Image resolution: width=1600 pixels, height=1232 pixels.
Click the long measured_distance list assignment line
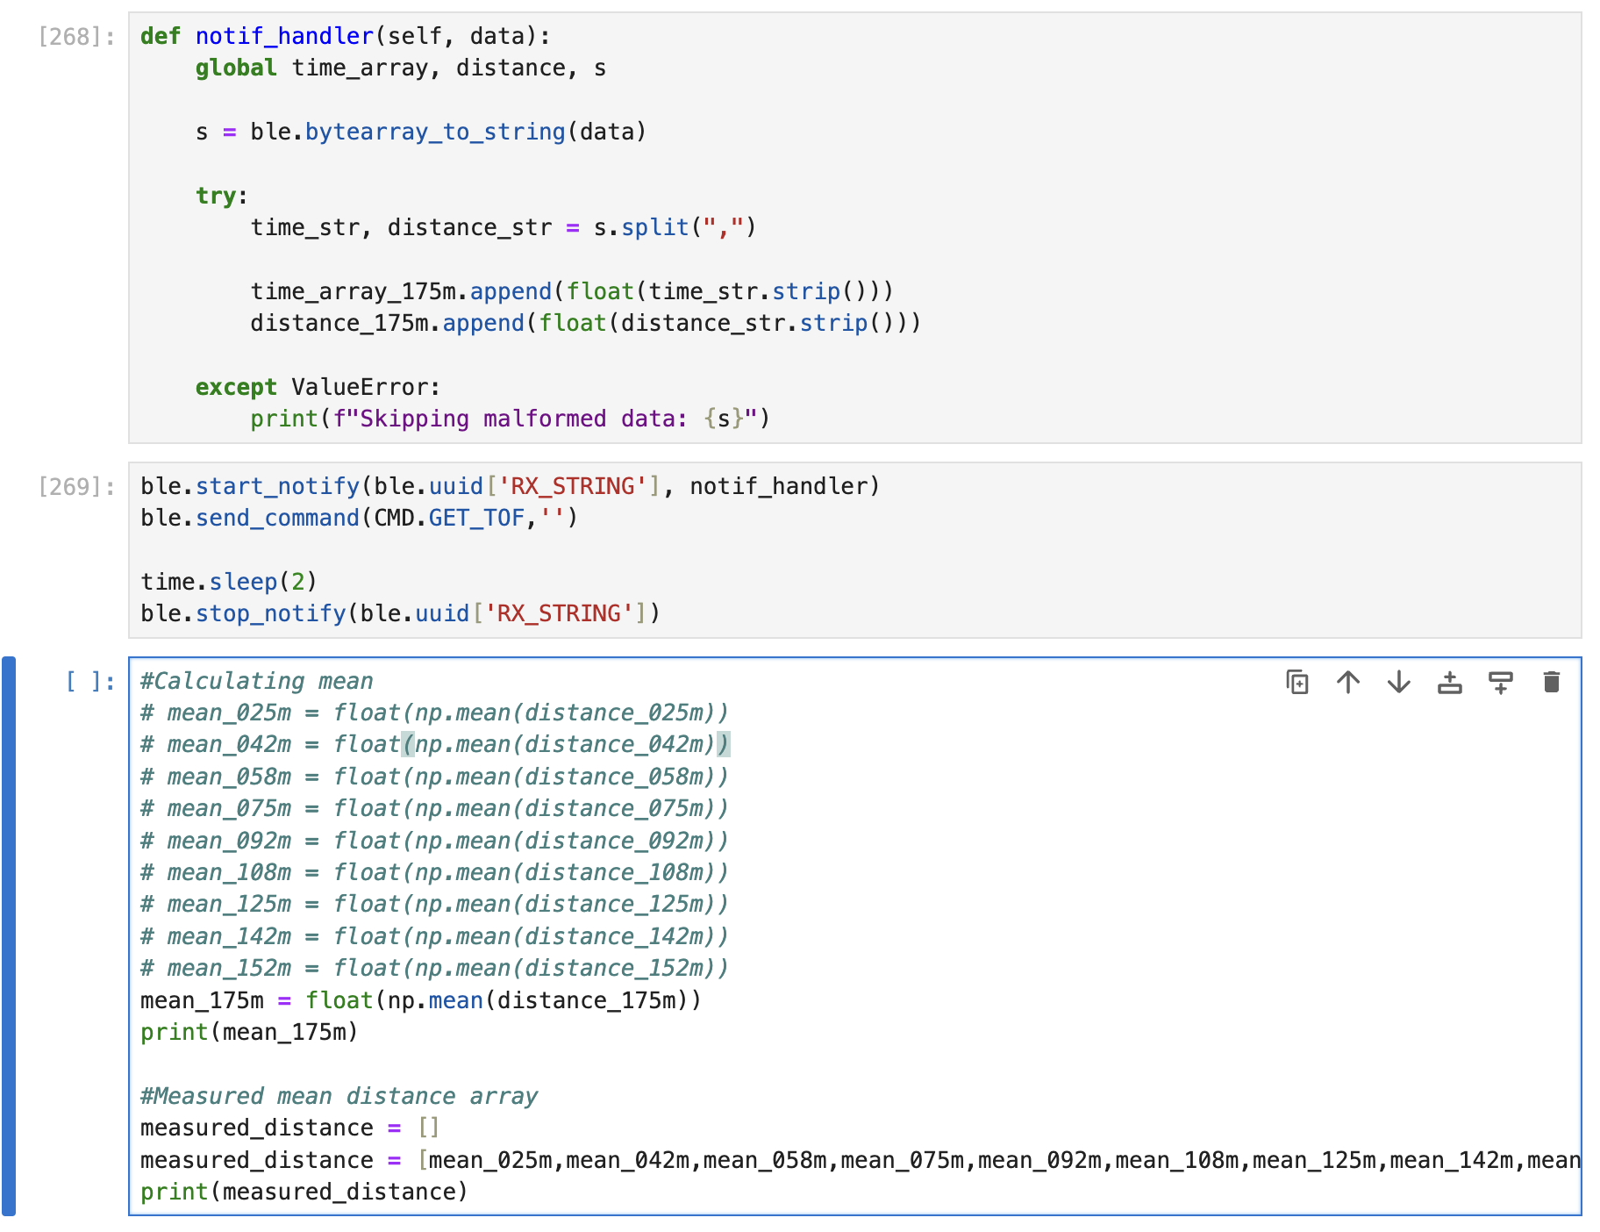[x=861, y=1160]
